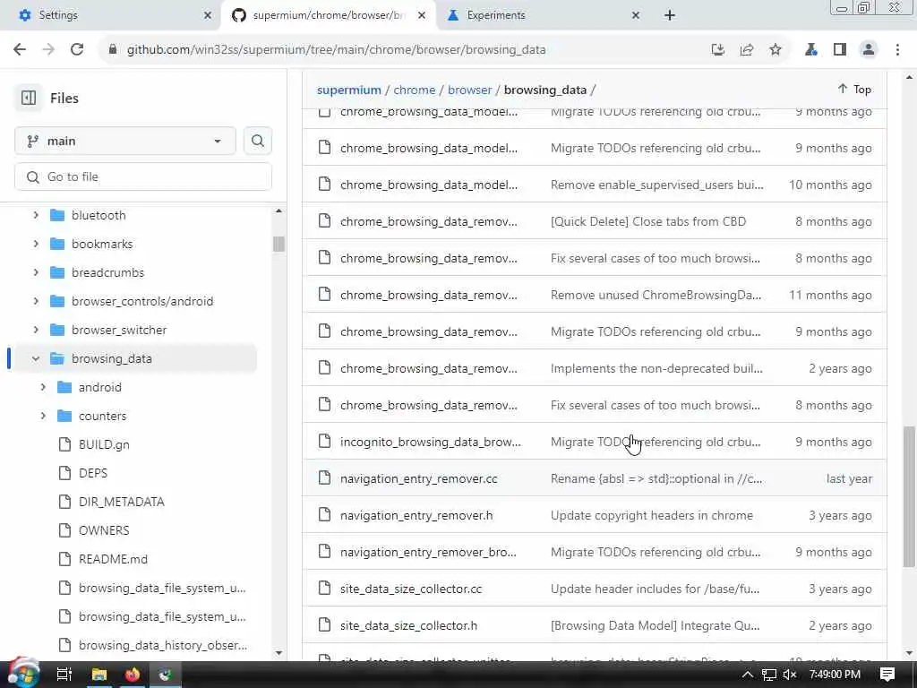Open commit 'Update copyright headers in chrome'
Viewport: 917px width, 688px height.
(652, 515)
